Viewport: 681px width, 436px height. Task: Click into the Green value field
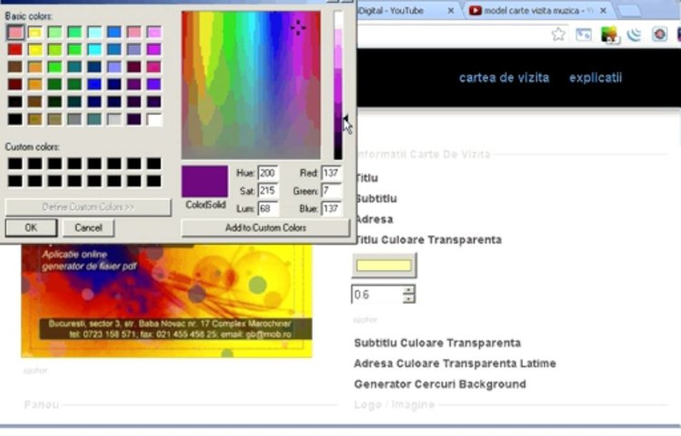pos(331,191)
